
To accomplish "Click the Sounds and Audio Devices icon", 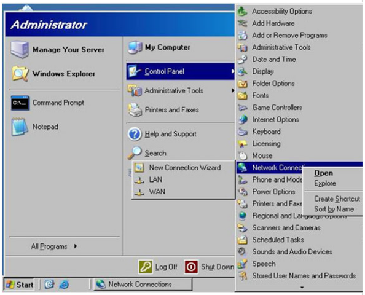I will point(242,252).
